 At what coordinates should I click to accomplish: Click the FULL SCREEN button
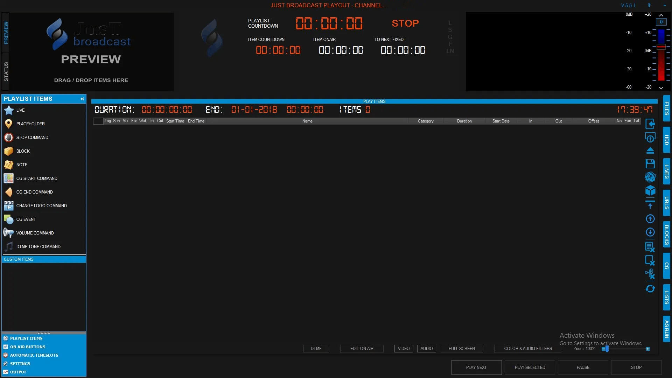click(462, 349)
